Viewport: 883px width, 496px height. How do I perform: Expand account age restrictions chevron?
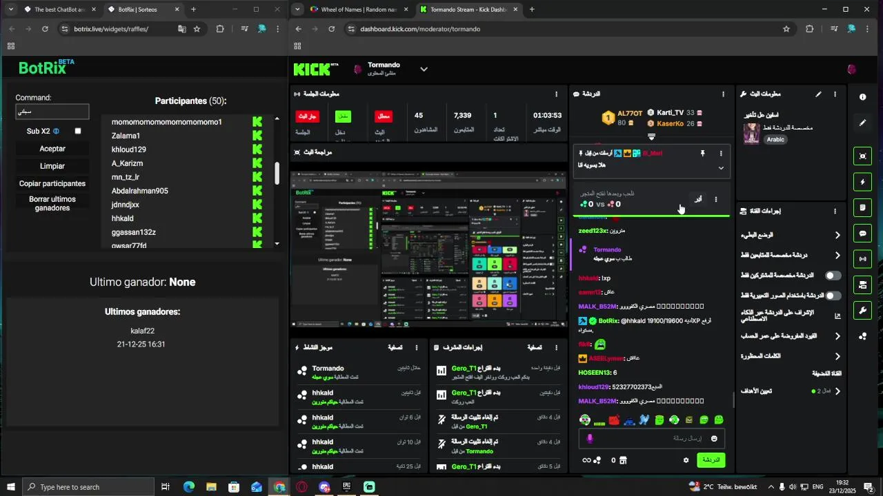click(x=837, y=336)
